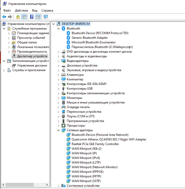
Task: Collapse the DESKTOP-BNRERCM root node
Action: point(54,24)
